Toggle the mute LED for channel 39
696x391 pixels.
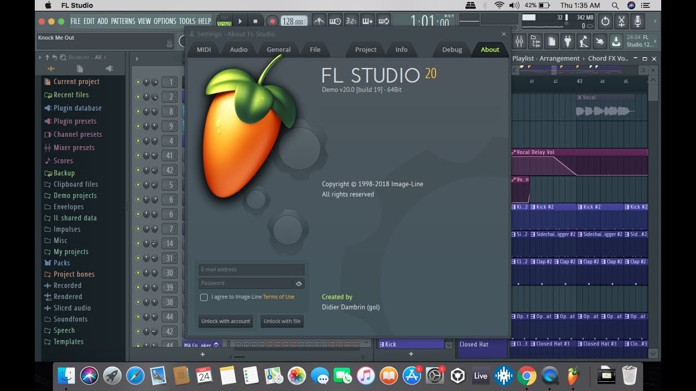pos(138,287)
